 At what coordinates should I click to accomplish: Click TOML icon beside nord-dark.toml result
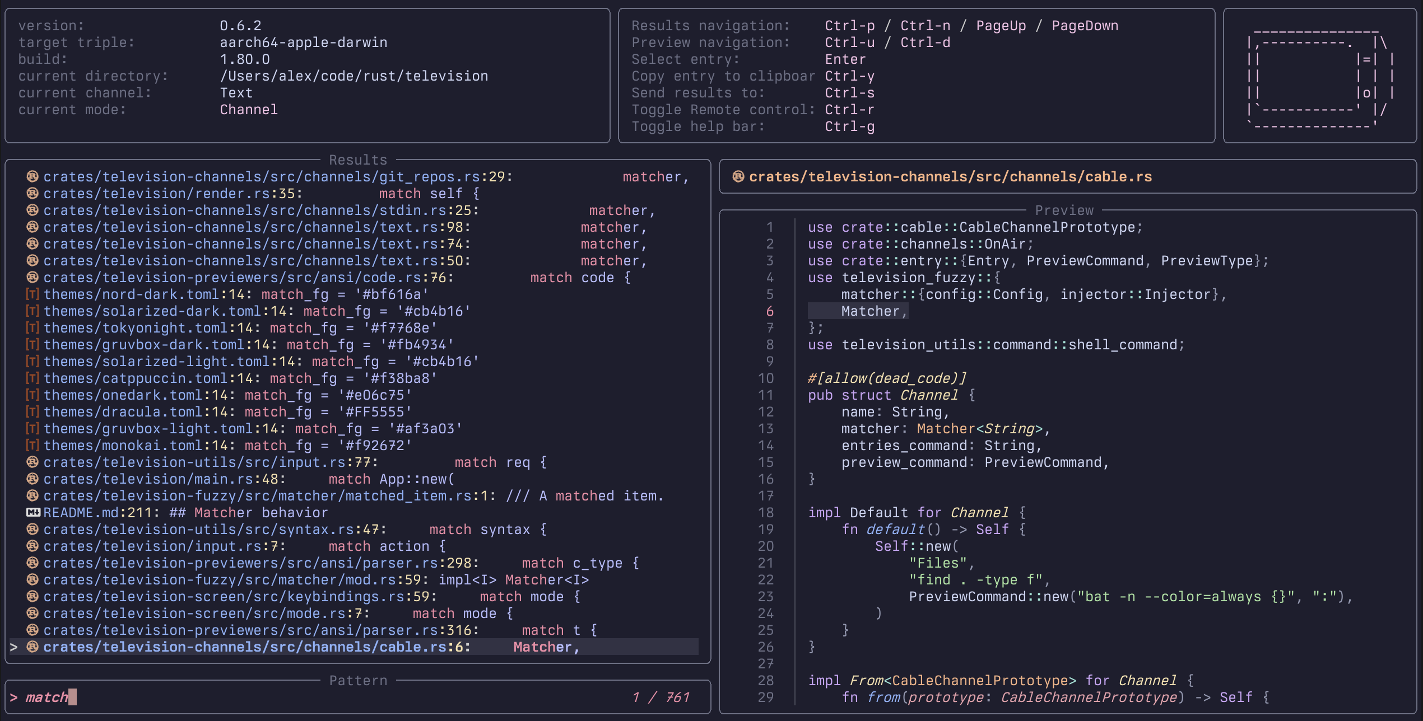tap(32, 294)
